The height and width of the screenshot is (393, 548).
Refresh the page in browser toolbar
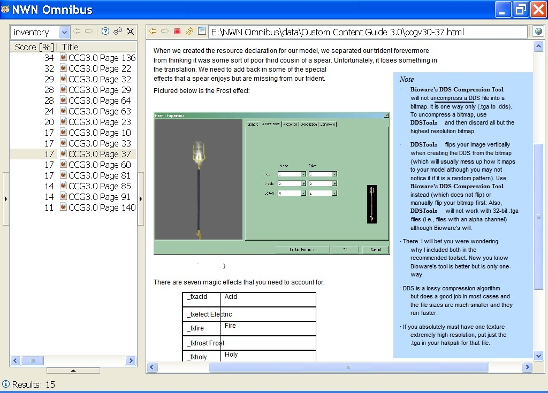(189, 32)
